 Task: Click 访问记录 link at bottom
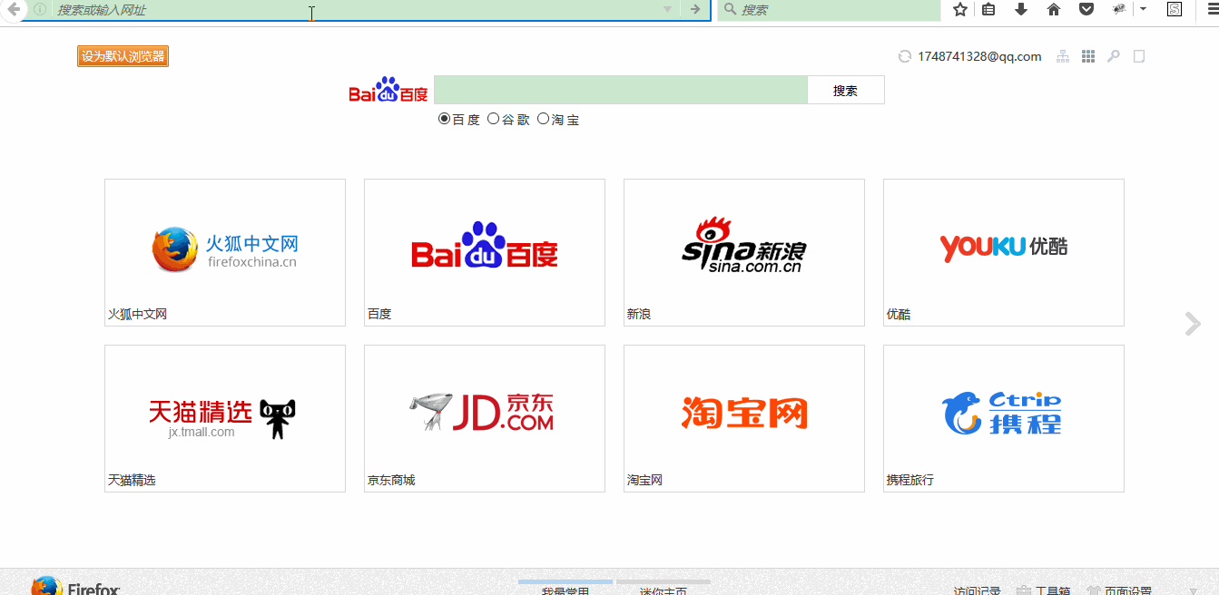click(x=977, y=591)
